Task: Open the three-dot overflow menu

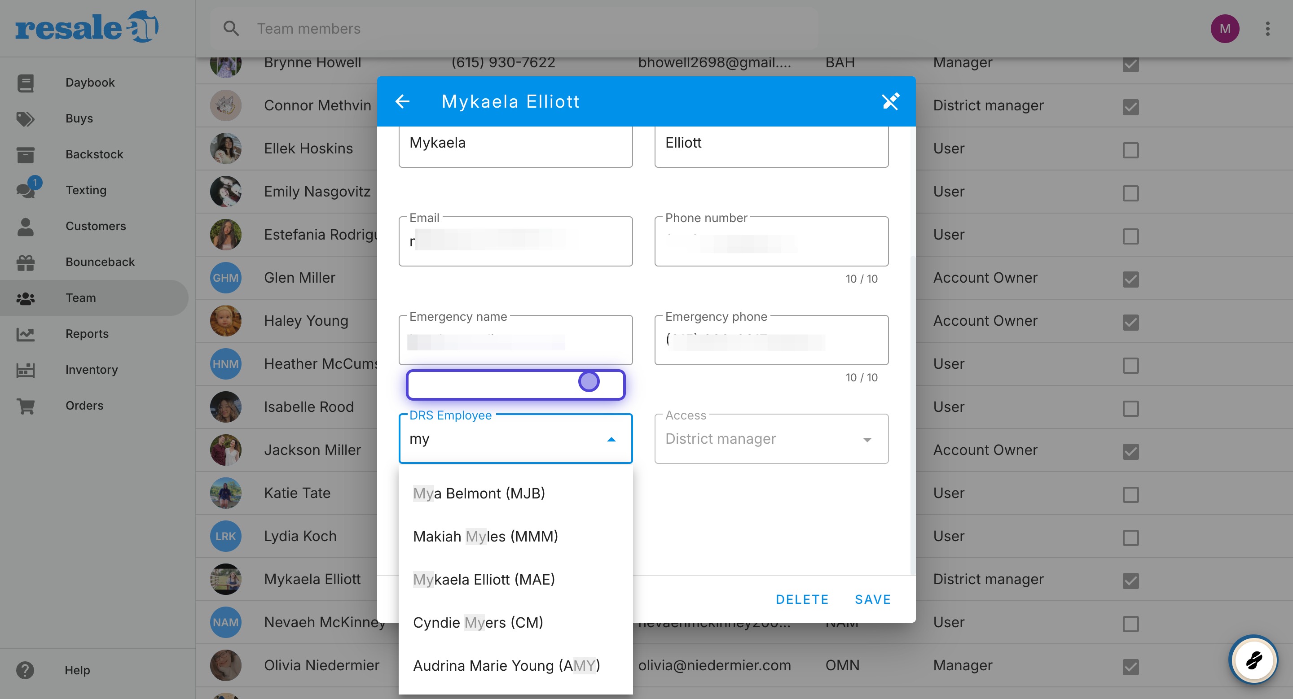Action: [x=1267, y=29]
